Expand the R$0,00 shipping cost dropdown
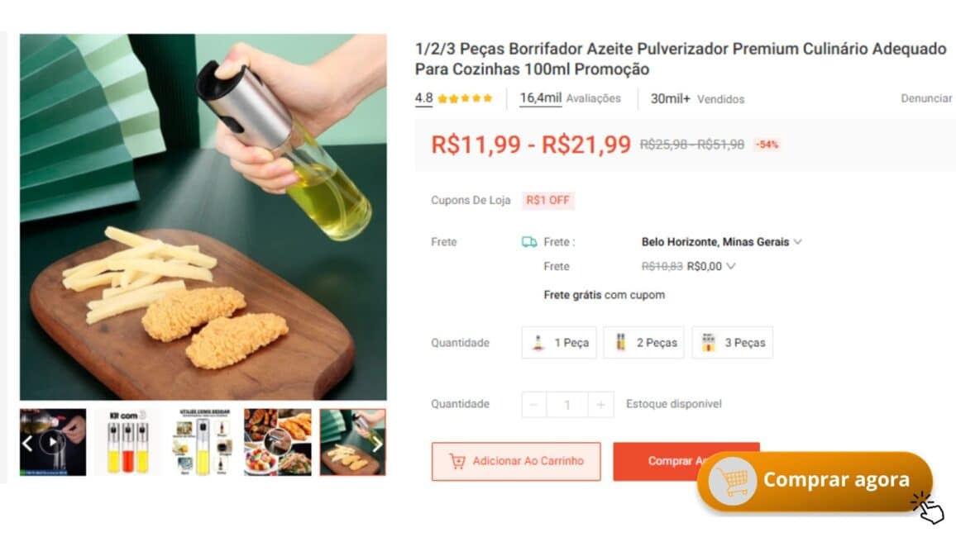 pos(730,266)
